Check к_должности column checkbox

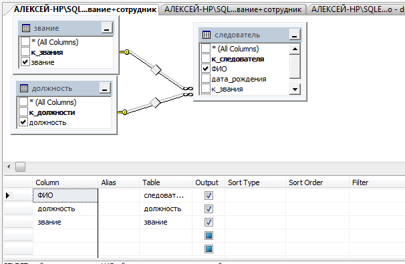[x=23, y=112]
